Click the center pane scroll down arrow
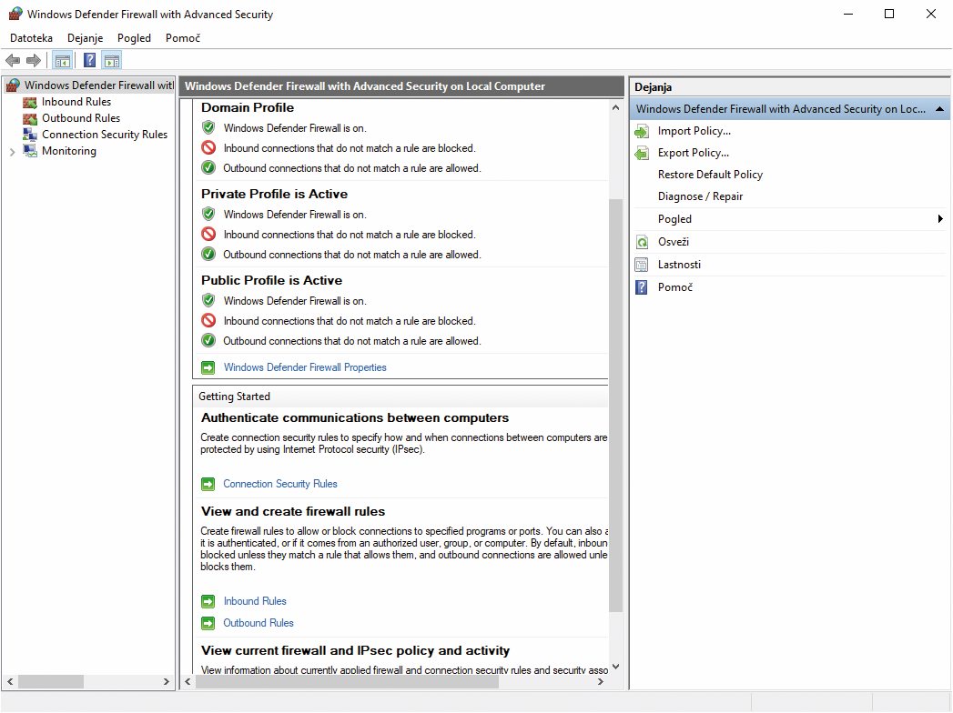 coord(615,667)
